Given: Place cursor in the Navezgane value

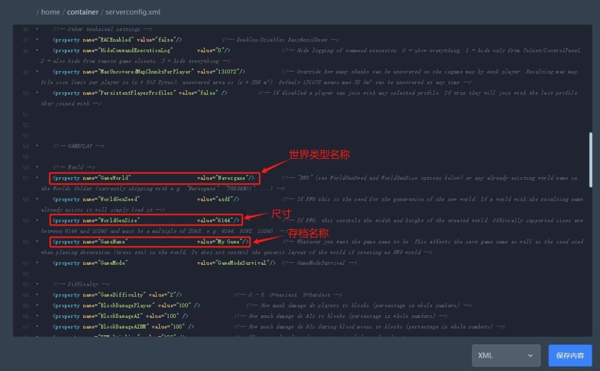Looking at the screenshot, I should 233,178.
